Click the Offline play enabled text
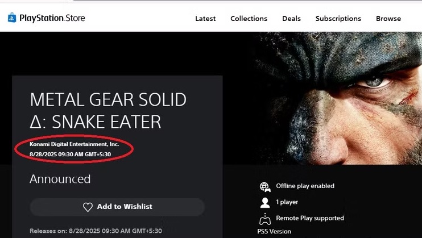The height and width of the screenshot is (238, 422). (x=305, y=186)
